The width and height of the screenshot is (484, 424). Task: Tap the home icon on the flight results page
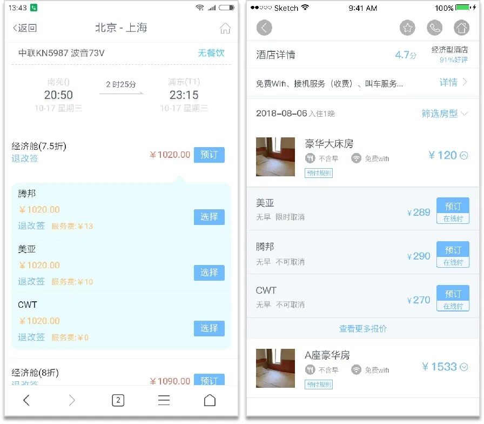(226, 28)
